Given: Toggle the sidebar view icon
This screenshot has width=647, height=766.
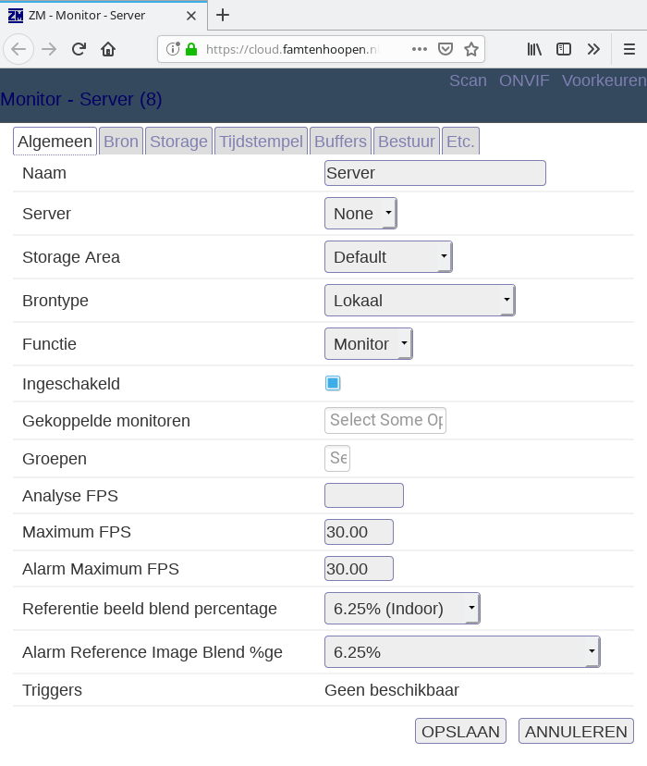Looking at the screenshot, I should pos(563,49).
